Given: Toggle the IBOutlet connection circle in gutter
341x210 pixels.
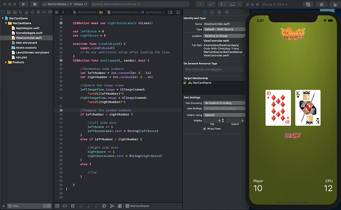Looking at the screenshot, I should pos(61,23).
